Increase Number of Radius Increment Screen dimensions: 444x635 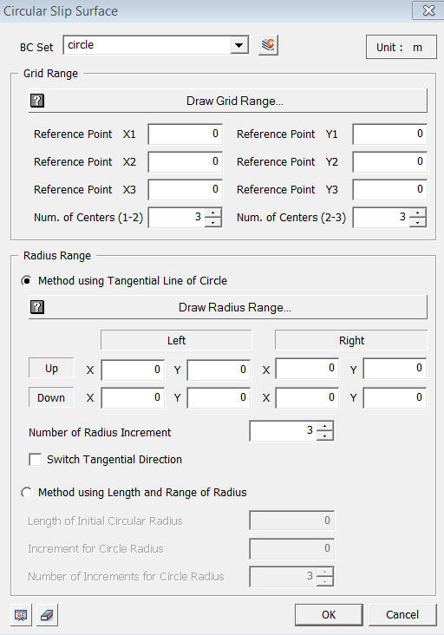point(325,426)
